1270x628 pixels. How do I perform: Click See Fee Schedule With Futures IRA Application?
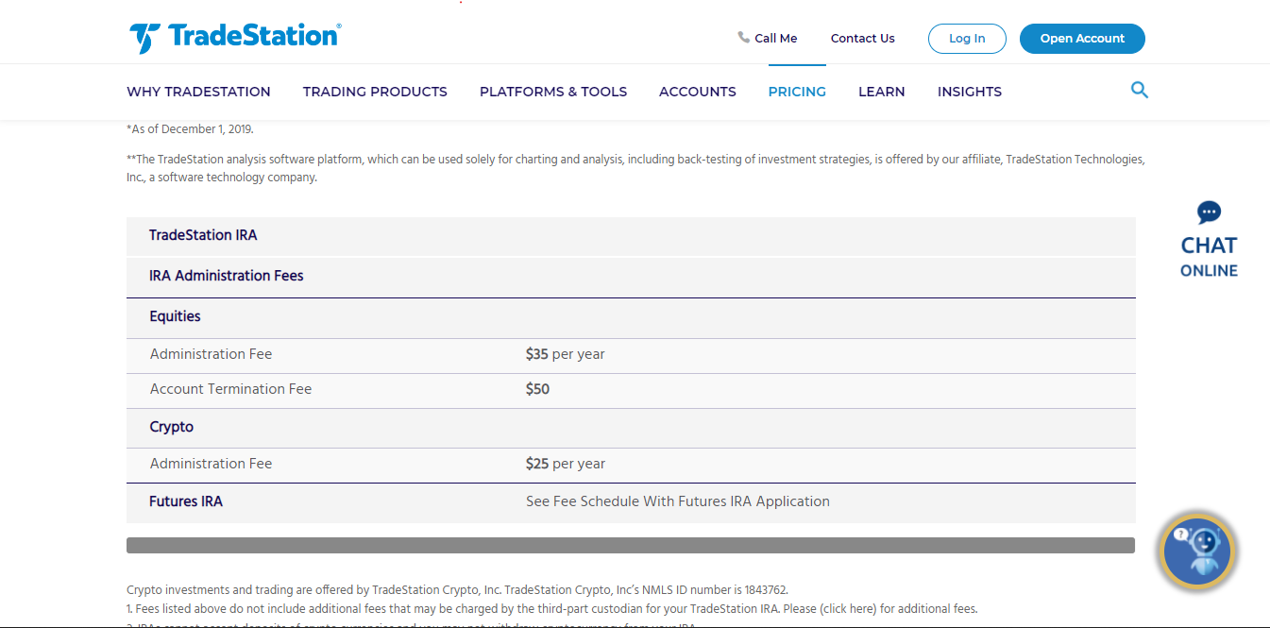pos(678,501)
